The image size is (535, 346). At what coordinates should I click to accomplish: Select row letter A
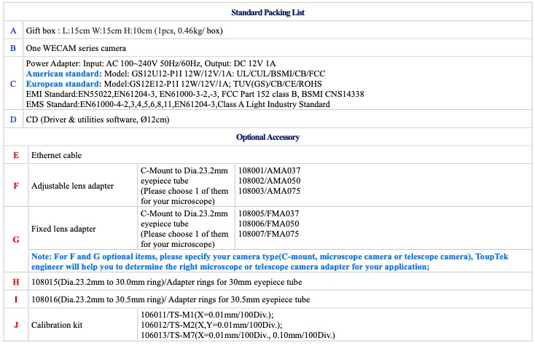coord(13,31)
